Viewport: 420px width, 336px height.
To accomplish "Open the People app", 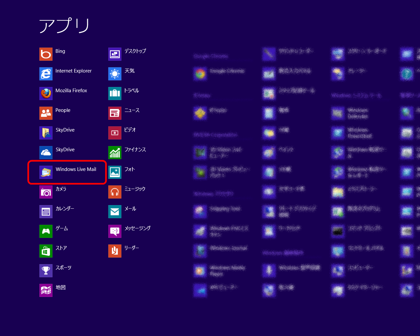I will pyautogui.click(x=46, y=113).
